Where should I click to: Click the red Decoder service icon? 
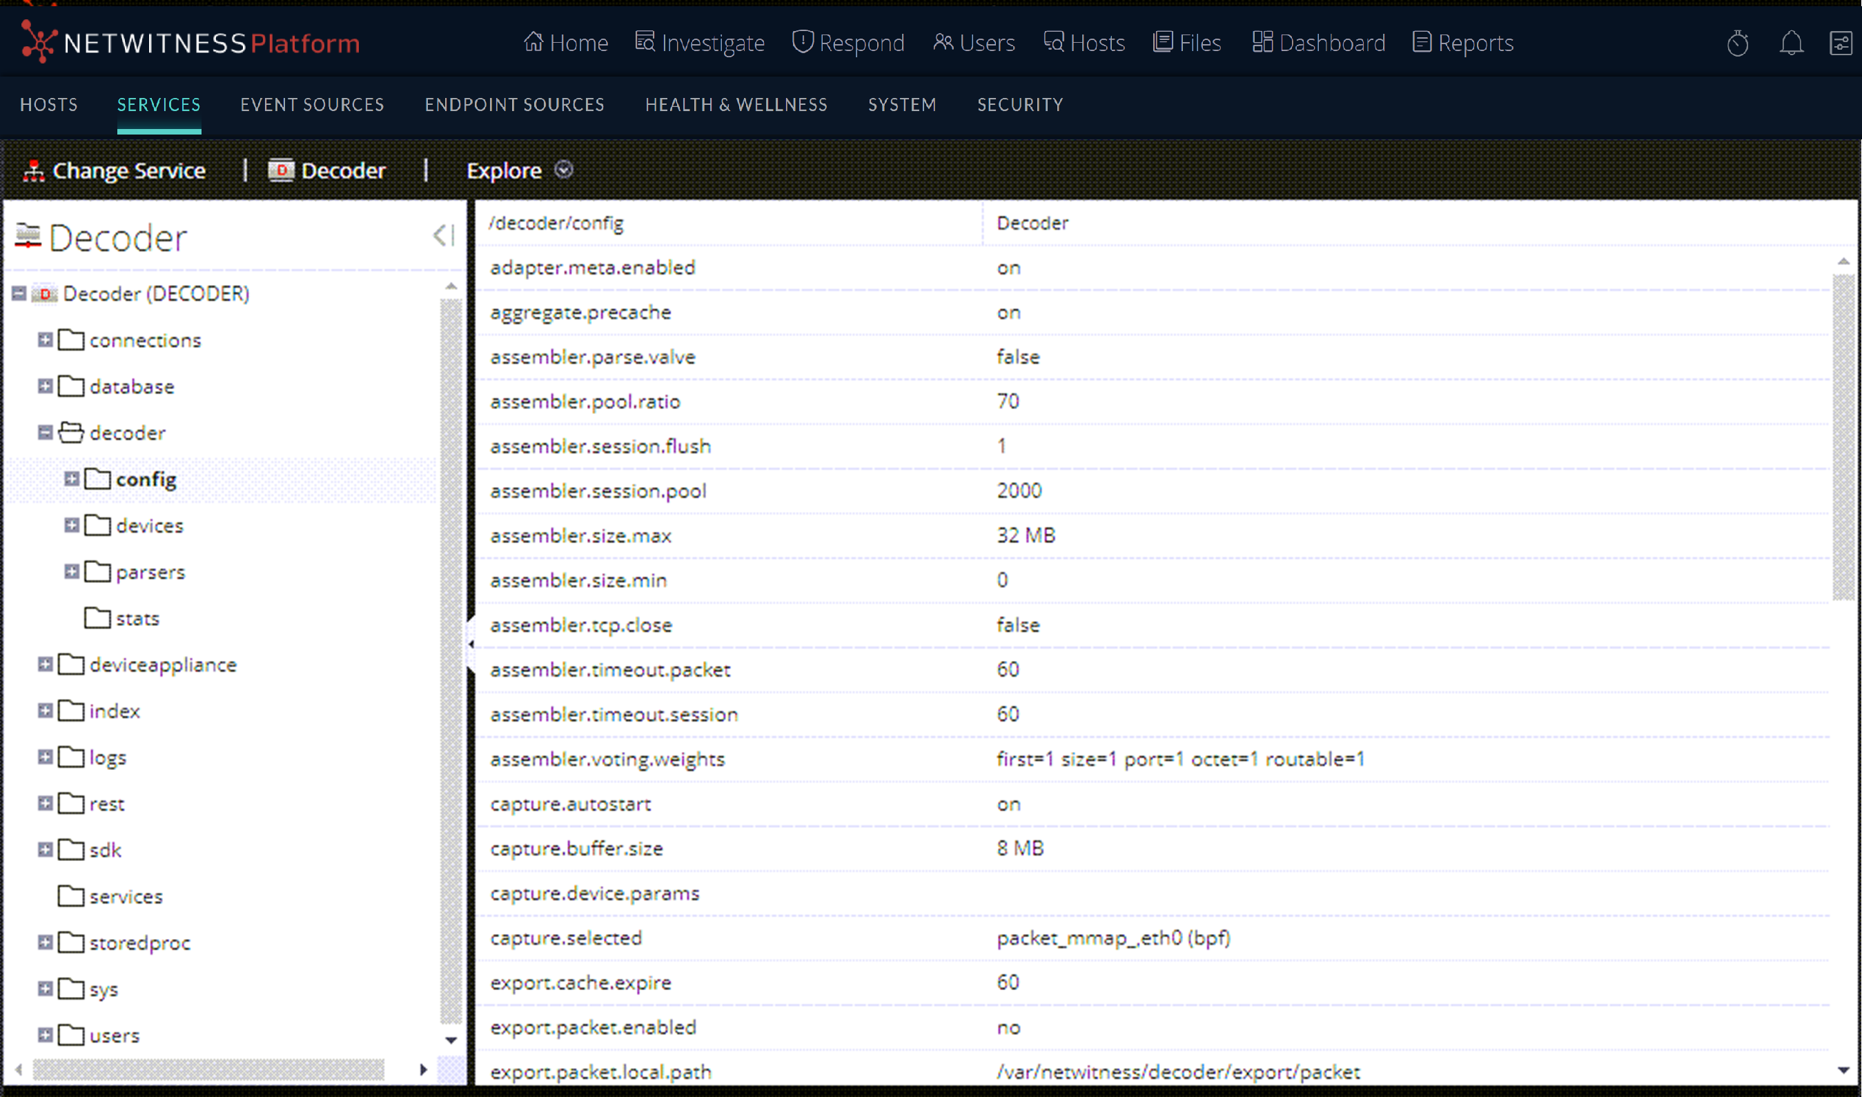[281, 171]
